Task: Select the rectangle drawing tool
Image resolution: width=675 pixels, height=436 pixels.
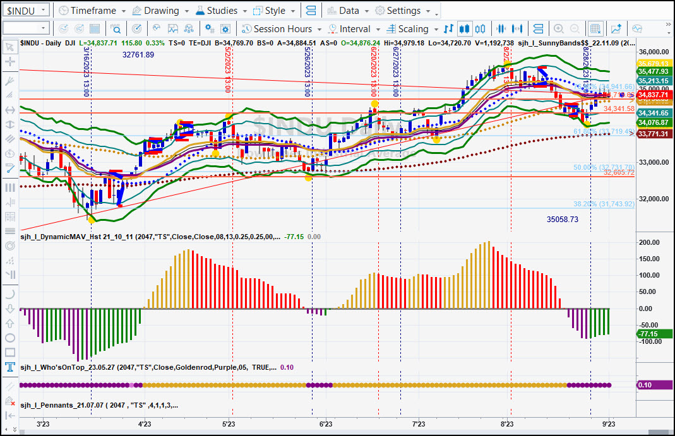Action: [x=9, y=353]
